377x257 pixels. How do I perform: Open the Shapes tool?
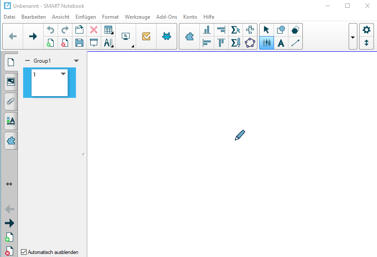(281, 30)
